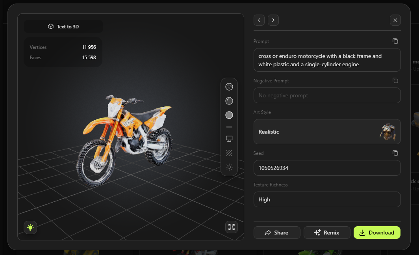
Task: Click the monitor display icon in viewer toolbar
Action: click(229, 139)
